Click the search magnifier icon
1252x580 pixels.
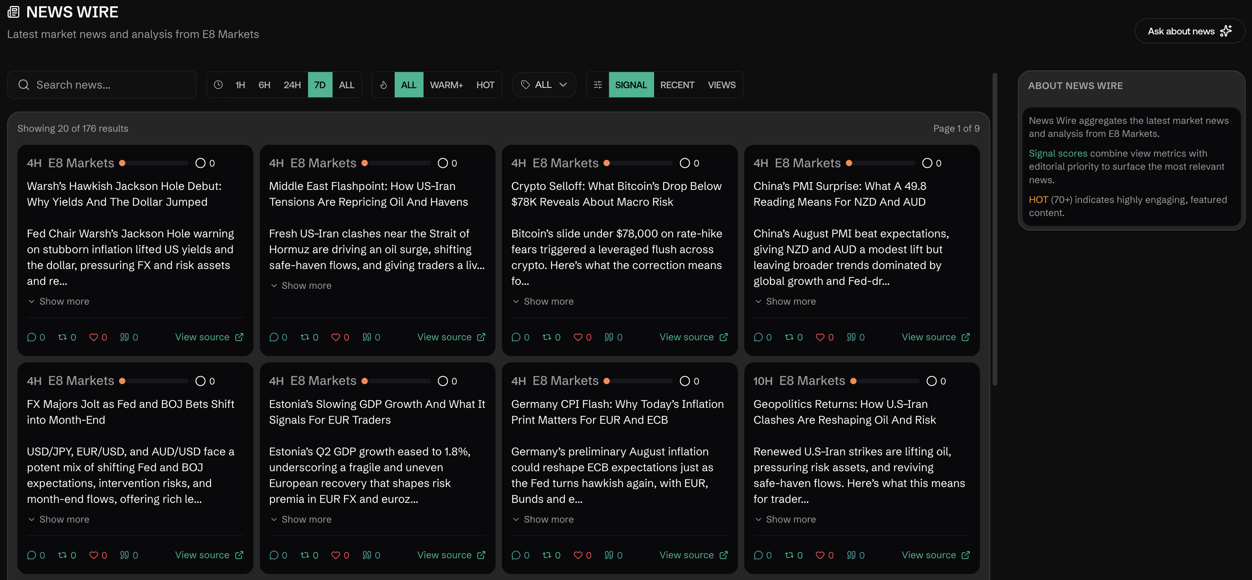point(23,85)
